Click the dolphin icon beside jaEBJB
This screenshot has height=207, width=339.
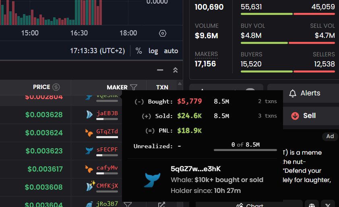(89, 114)
